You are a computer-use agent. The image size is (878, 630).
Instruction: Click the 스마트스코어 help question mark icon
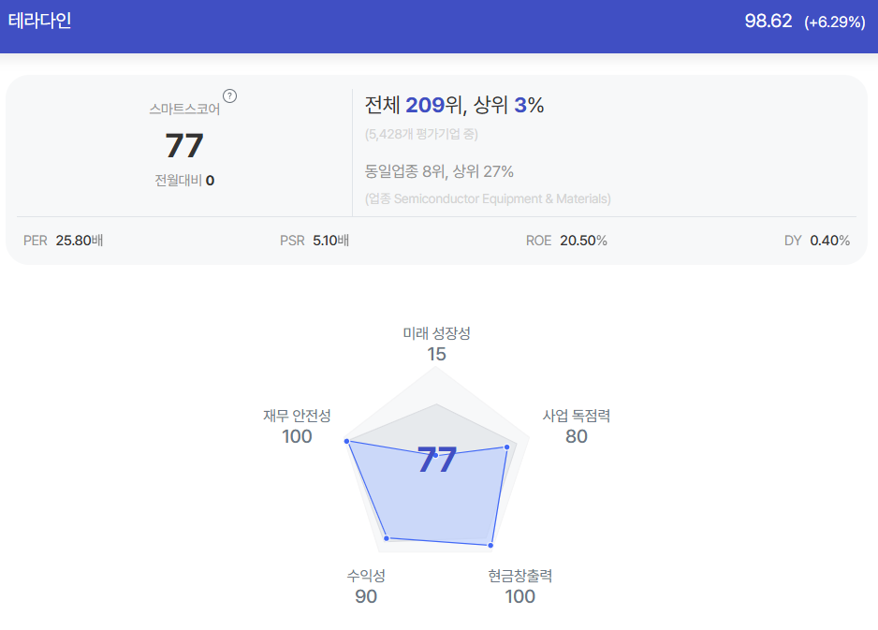pyautogui.click(x=229, y=96)
